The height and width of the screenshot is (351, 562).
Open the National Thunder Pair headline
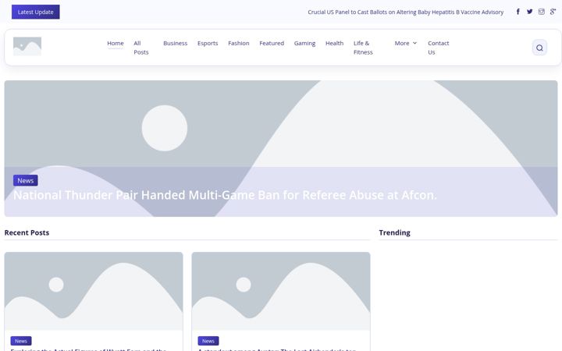(x=225, y=195)
